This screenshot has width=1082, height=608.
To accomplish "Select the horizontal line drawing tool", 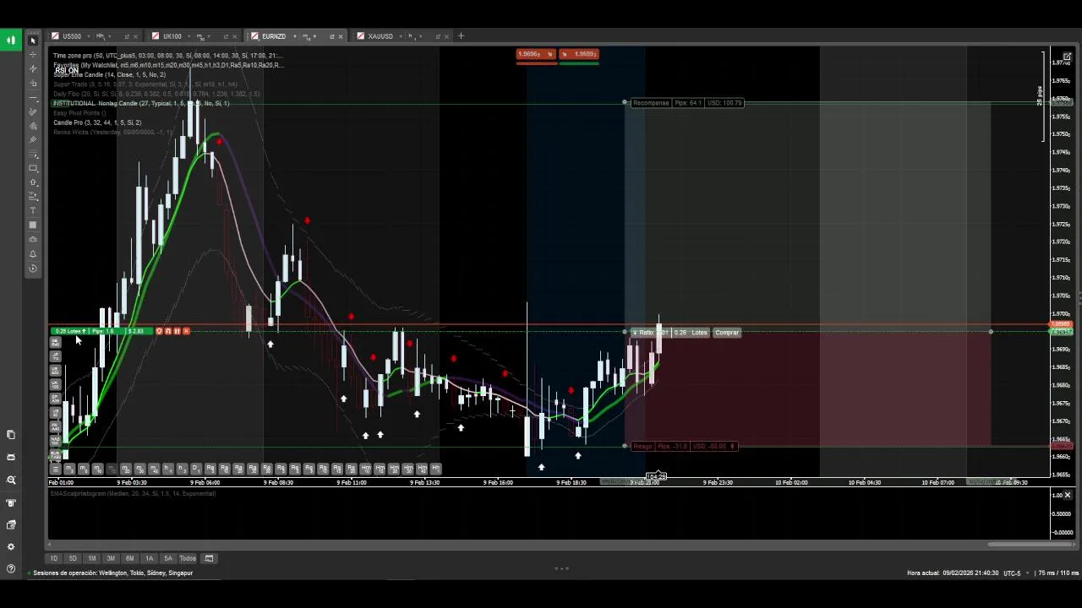I will [33, 97].
